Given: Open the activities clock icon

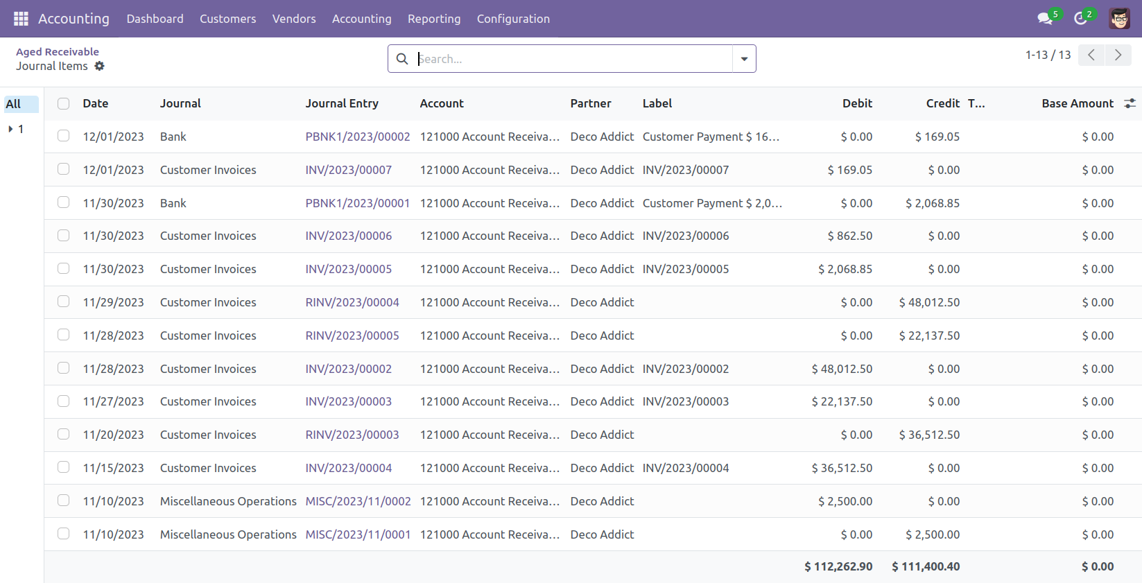Looking at the screenshot, I should [x=1080, y=19].
